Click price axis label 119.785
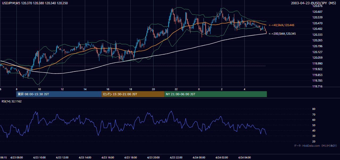340x160 pixels. coord(318,81)
